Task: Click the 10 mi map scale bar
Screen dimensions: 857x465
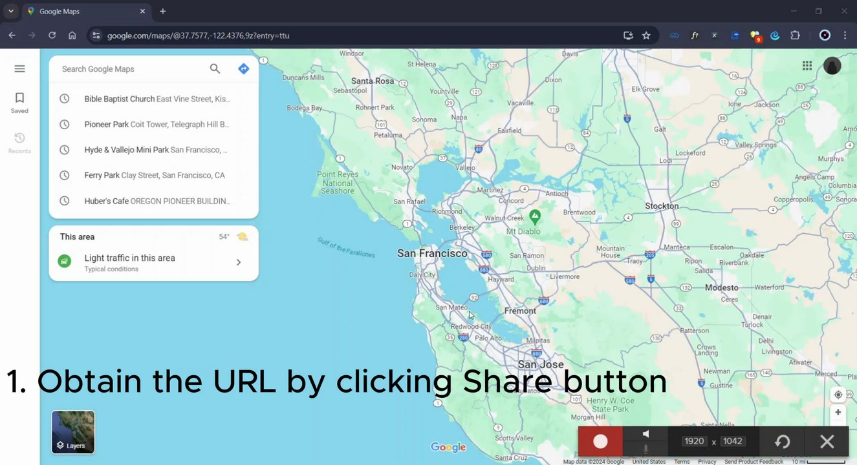Action: (x=819, y=462)
